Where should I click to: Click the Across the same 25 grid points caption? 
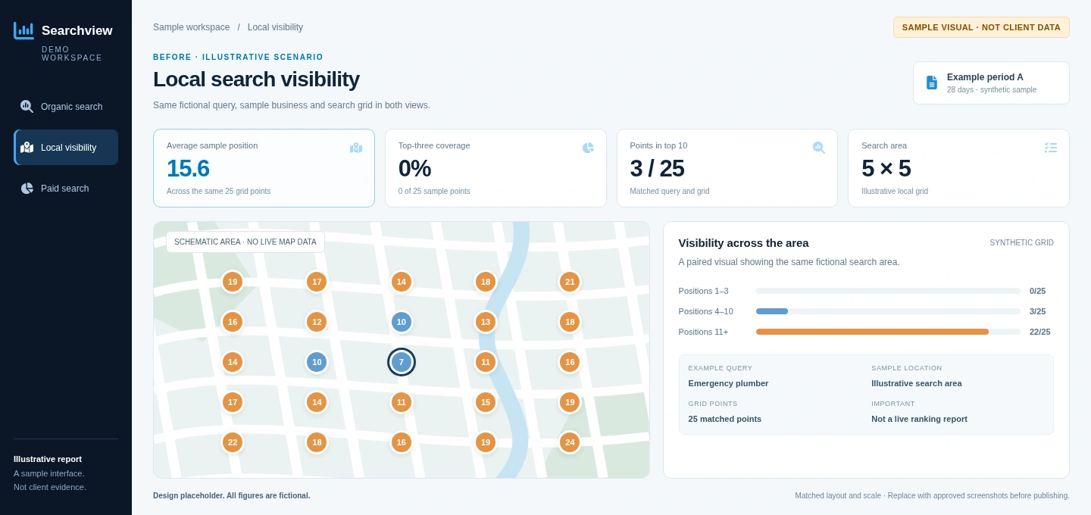[218, 192]
